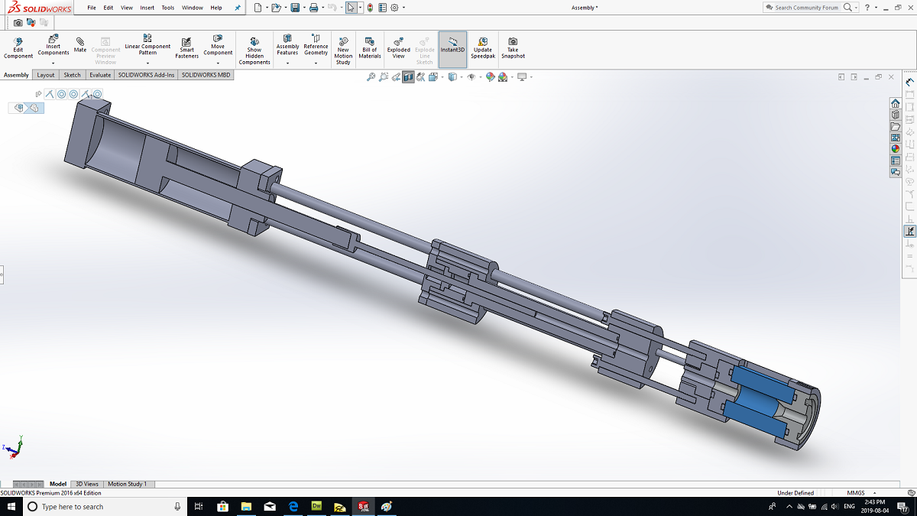
Task: Click the Insert Components icon
Action: coord(53,38)
